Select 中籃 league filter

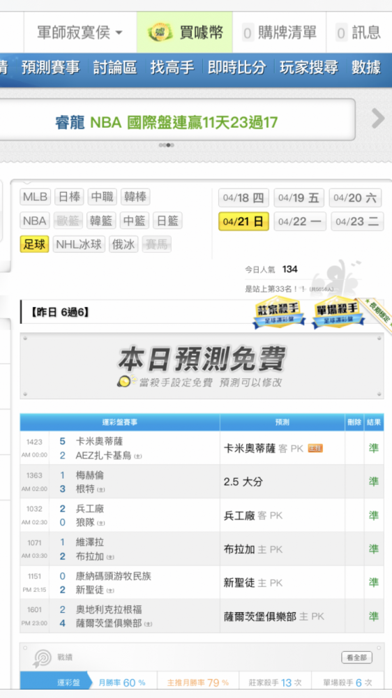point(135,221)
